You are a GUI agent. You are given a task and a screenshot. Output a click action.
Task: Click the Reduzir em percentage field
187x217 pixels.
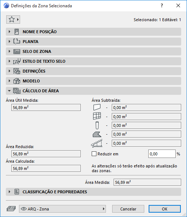coord(162,154)
